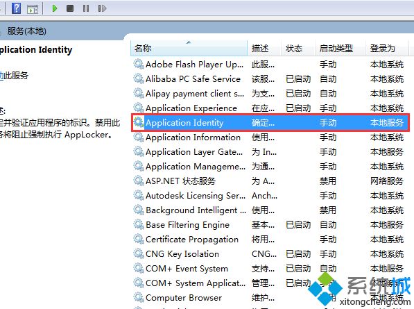Click gear icon of ASP.NET 状态服务
Image resolution: width=414 pixels, height=309 pixels.
coord(139,181)
